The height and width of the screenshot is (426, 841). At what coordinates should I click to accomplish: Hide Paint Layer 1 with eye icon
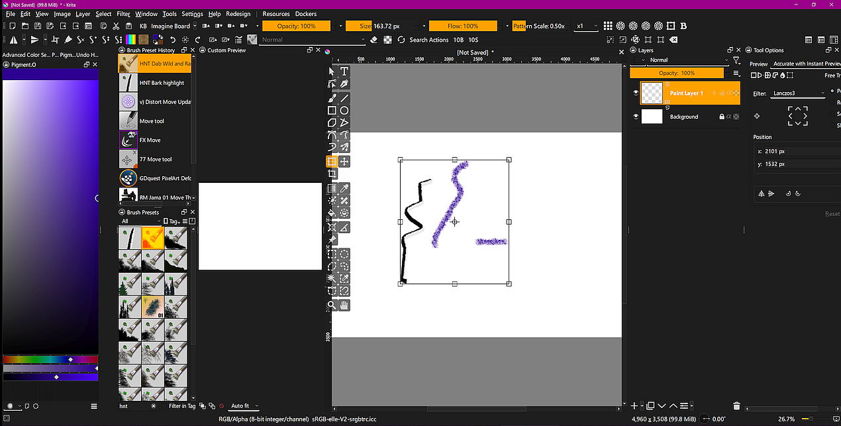point(636,93)
